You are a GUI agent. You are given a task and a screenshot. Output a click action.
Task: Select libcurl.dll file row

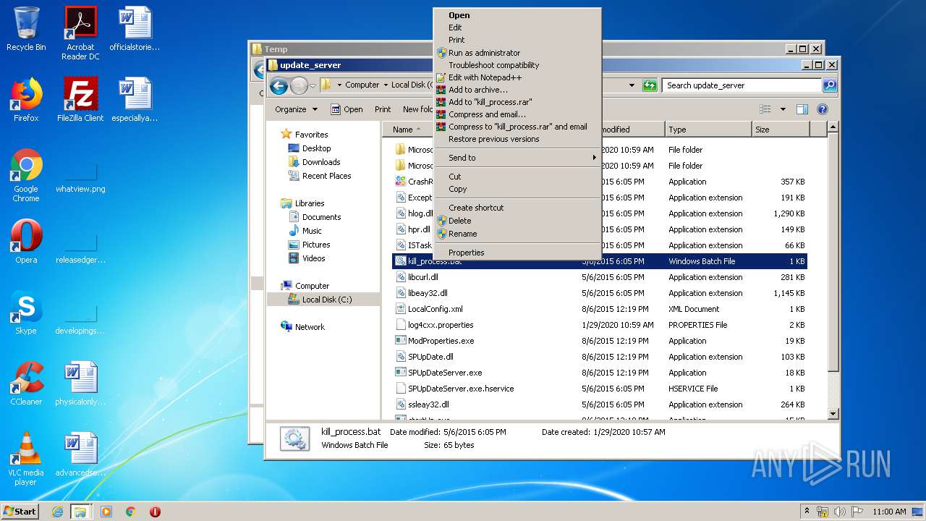[600, 277]
